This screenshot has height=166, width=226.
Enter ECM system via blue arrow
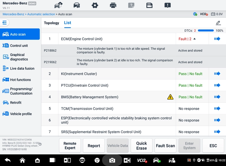217,39
